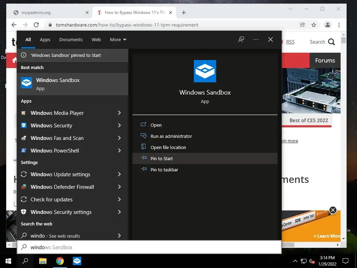Click the RSS link on the page
357x268 pixels.
point(290,42)
